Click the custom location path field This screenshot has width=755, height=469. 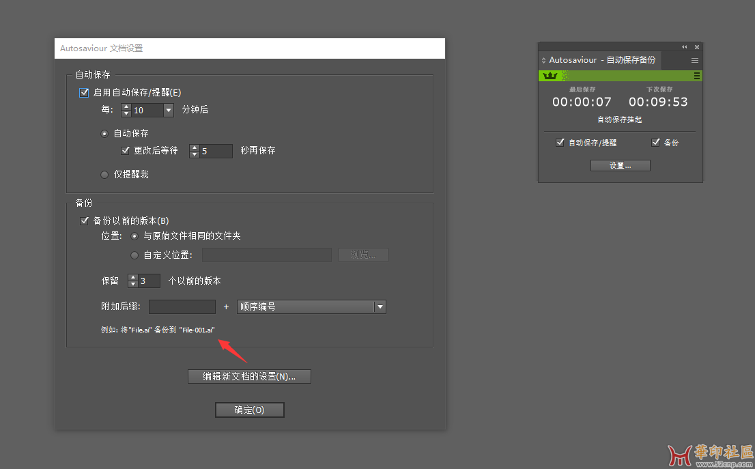click(267, 255)
